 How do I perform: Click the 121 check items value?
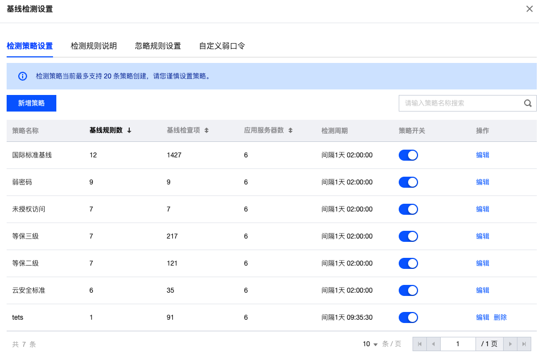(x=172, y=263)
